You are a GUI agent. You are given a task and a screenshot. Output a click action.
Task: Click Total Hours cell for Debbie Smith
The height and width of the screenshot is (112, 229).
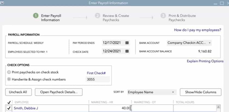[195, 108]
